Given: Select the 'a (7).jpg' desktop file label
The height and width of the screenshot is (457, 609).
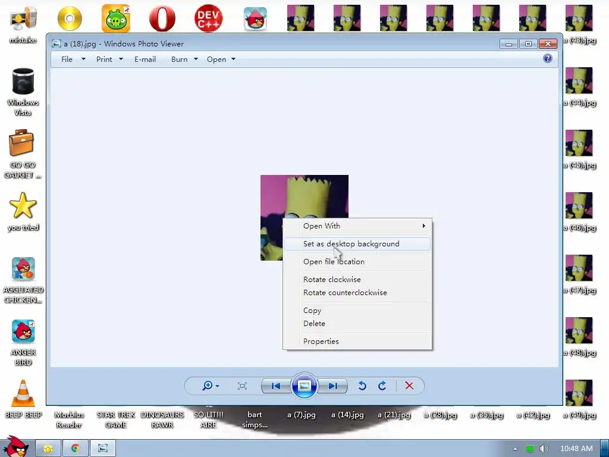Looking at the screenshot, I should click(x=302, y=415).
